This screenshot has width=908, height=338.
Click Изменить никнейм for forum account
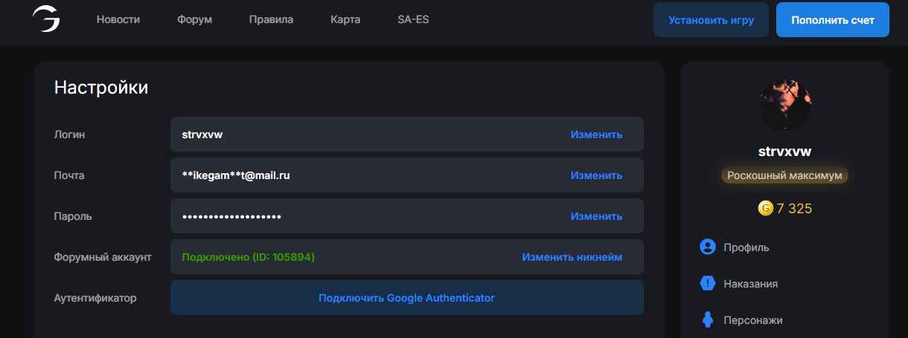[572, 257]
